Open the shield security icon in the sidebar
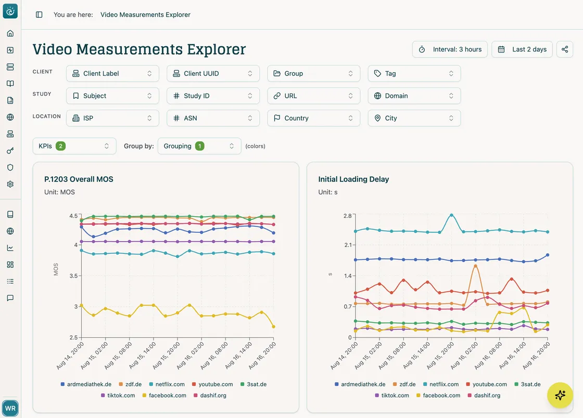Image resolution: width=583 pixels, height=418 pixels. [10, 167]
